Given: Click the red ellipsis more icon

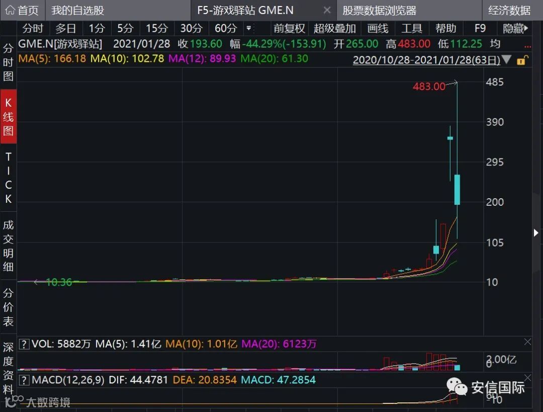Looking at the screenshot, I should 527,46.
